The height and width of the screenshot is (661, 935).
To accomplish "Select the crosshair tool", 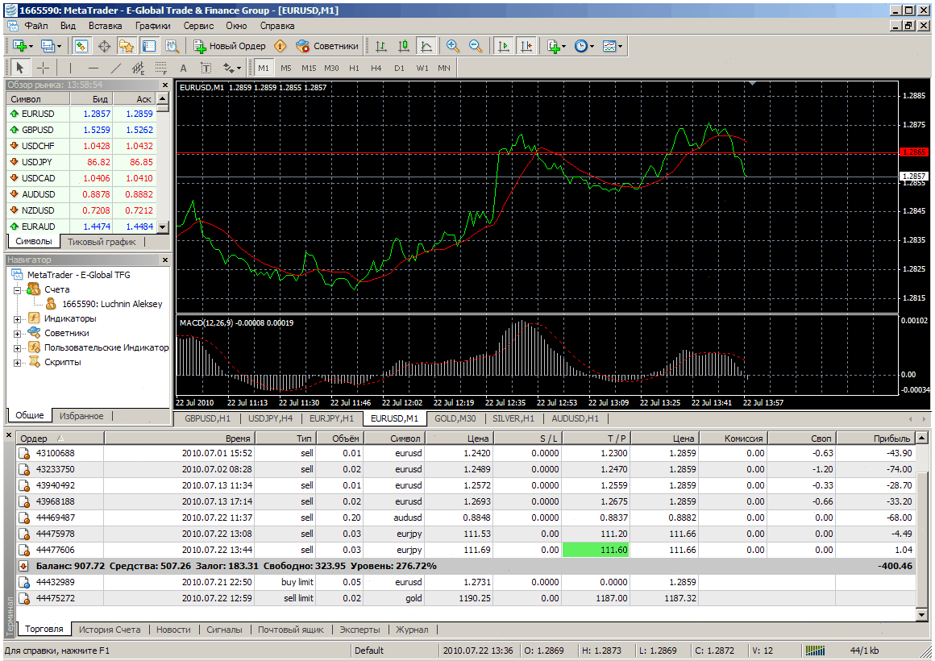I will pyautogui.click(x=44, y=68).
